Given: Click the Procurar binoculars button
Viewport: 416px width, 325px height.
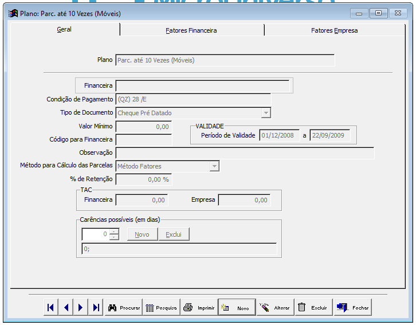Looking at the screenshot, I should click(124, 308).
